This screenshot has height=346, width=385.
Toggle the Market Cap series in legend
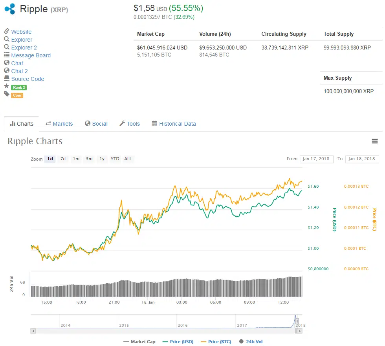pyautogui.click(x=139, y=342)
